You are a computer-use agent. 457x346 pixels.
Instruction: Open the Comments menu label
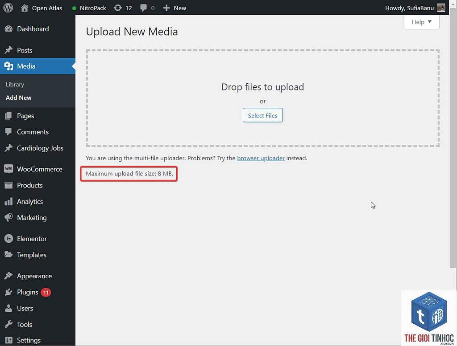click(33, 132)
